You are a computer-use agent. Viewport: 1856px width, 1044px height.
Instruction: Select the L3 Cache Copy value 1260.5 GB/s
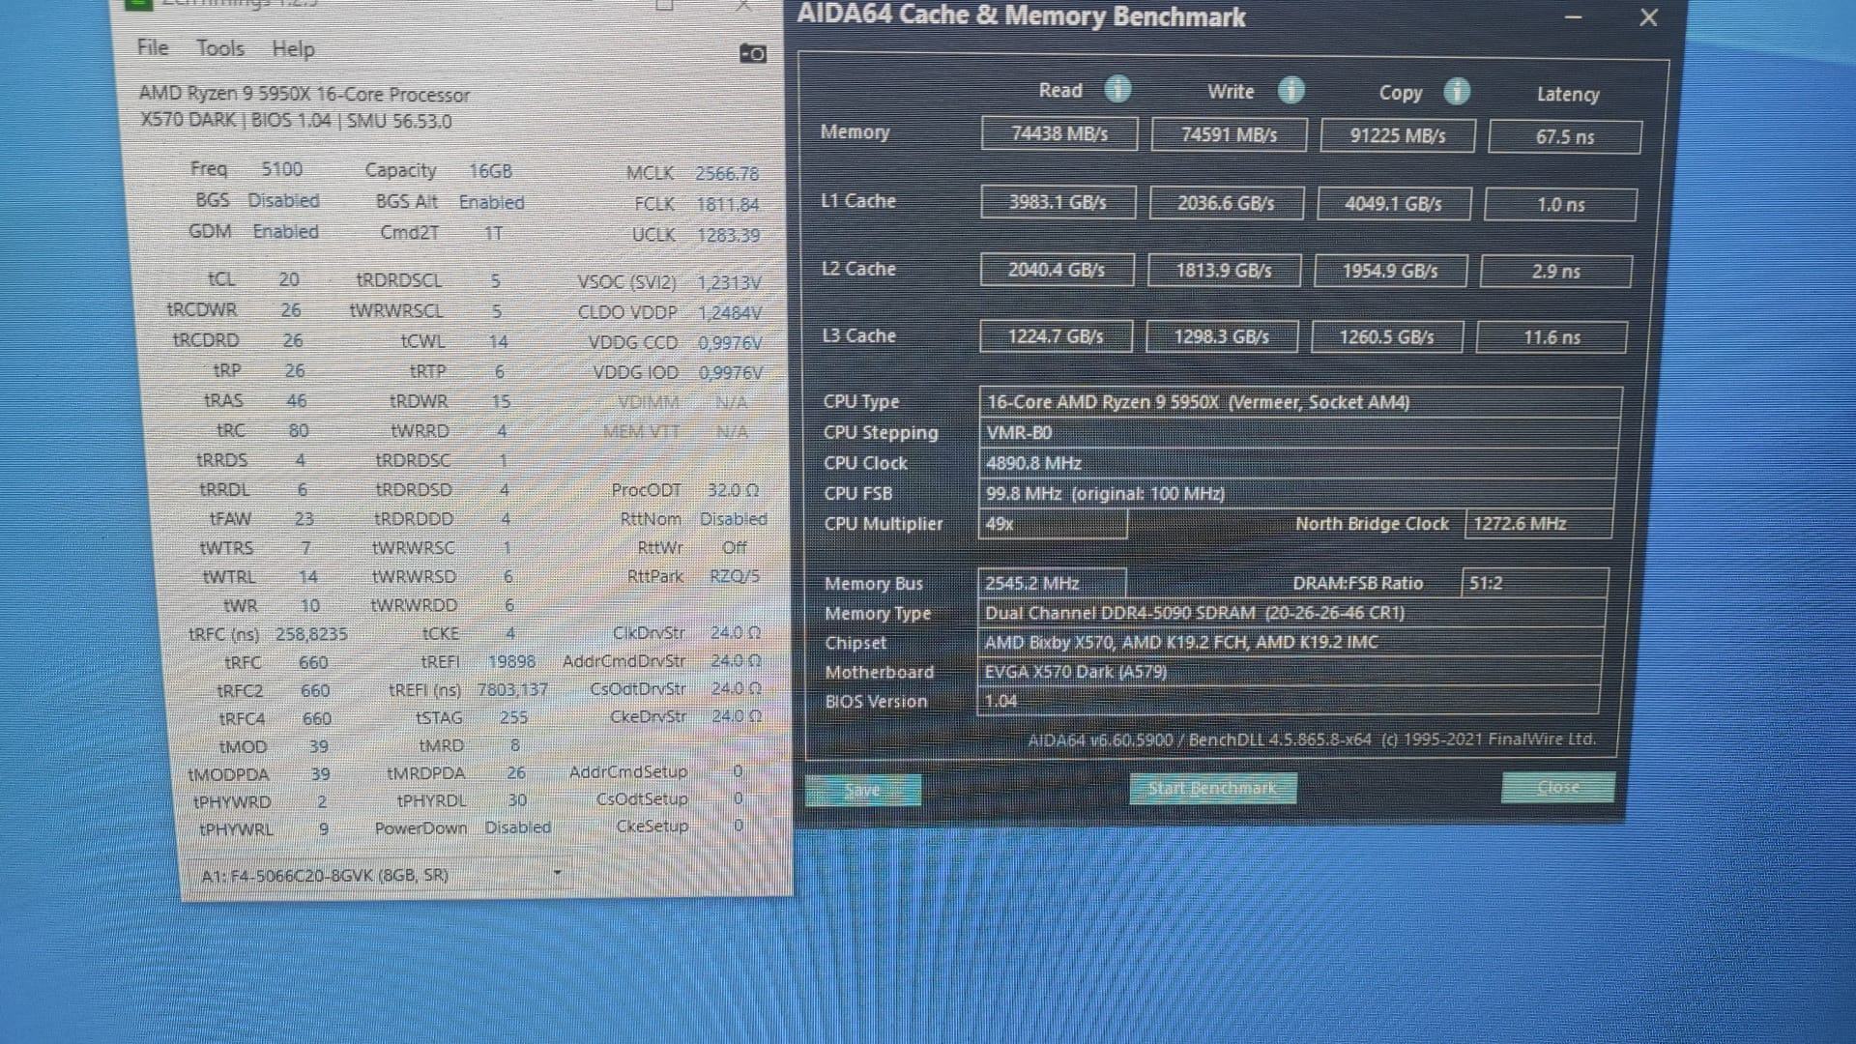pos(1386,337)
